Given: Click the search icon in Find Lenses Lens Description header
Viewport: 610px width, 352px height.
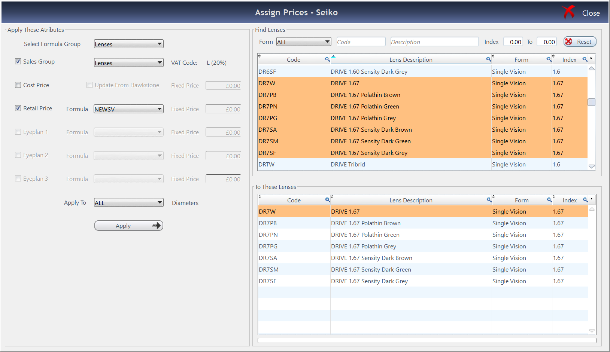Looking at the screenshot, I should 489,59.
